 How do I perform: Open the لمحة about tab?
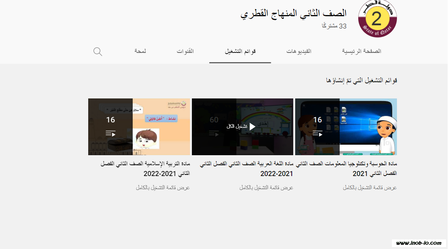140,51
